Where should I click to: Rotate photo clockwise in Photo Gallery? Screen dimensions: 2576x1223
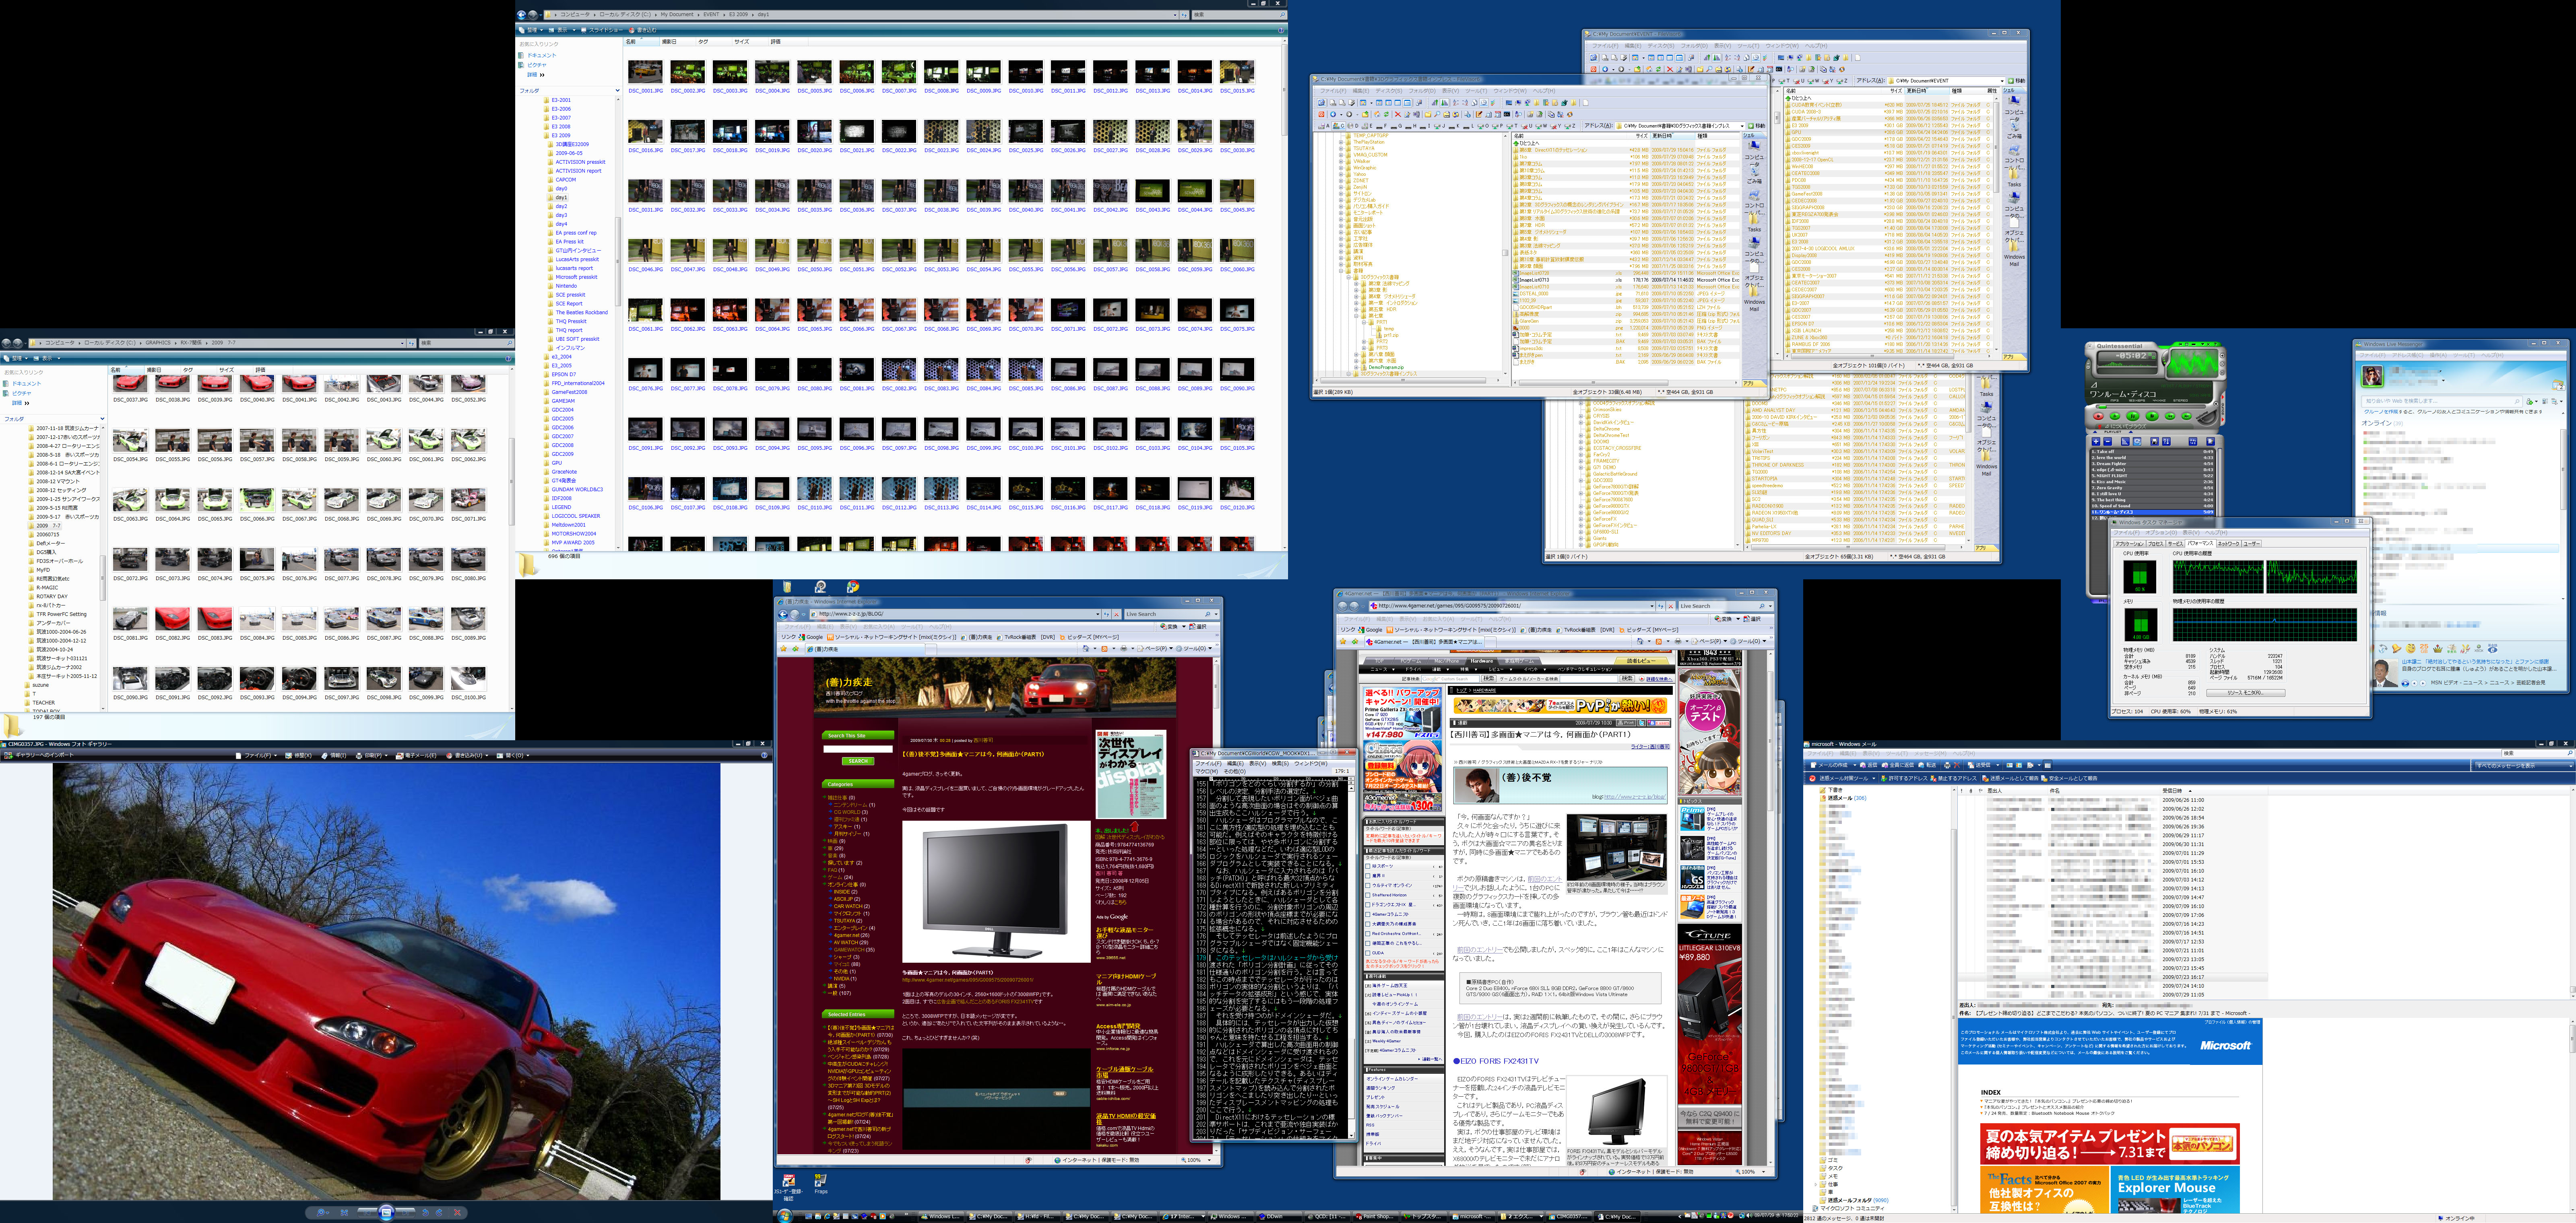coord(439,1212)
